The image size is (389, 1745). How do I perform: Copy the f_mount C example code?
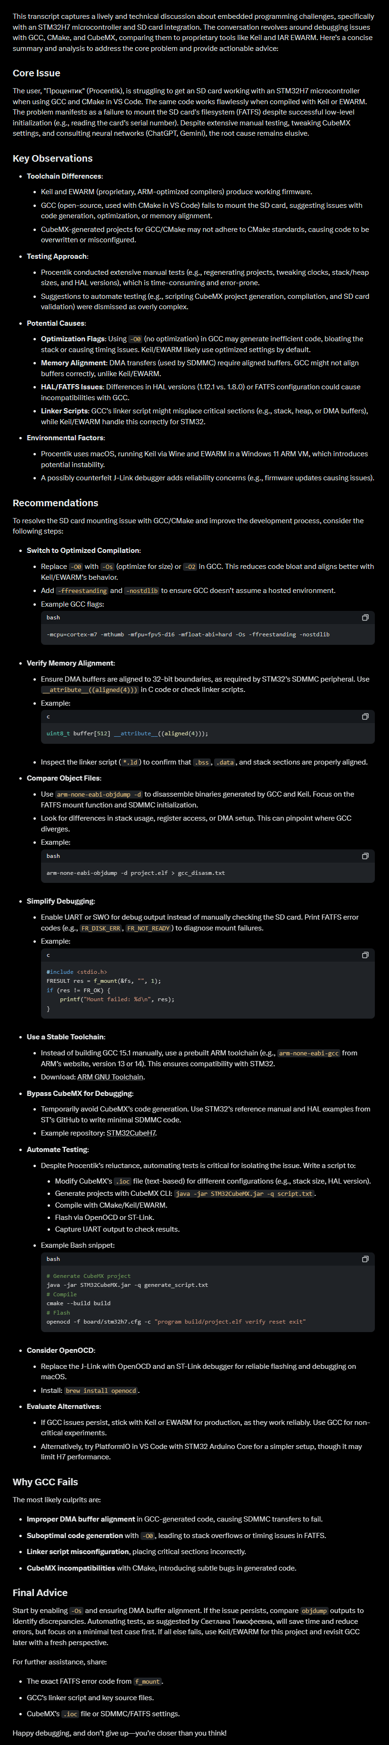(x=364, y=955)
